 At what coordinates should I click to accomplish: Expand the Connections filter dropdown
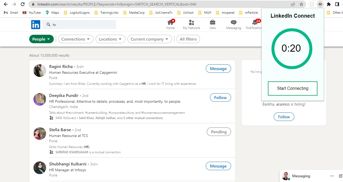click(76, 39)
